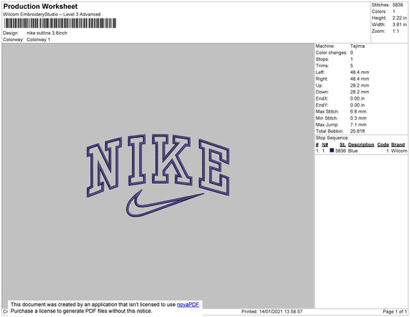Click the Description column header
The height and width of the screenshot is (317, 410).
(x=361, y=145)
